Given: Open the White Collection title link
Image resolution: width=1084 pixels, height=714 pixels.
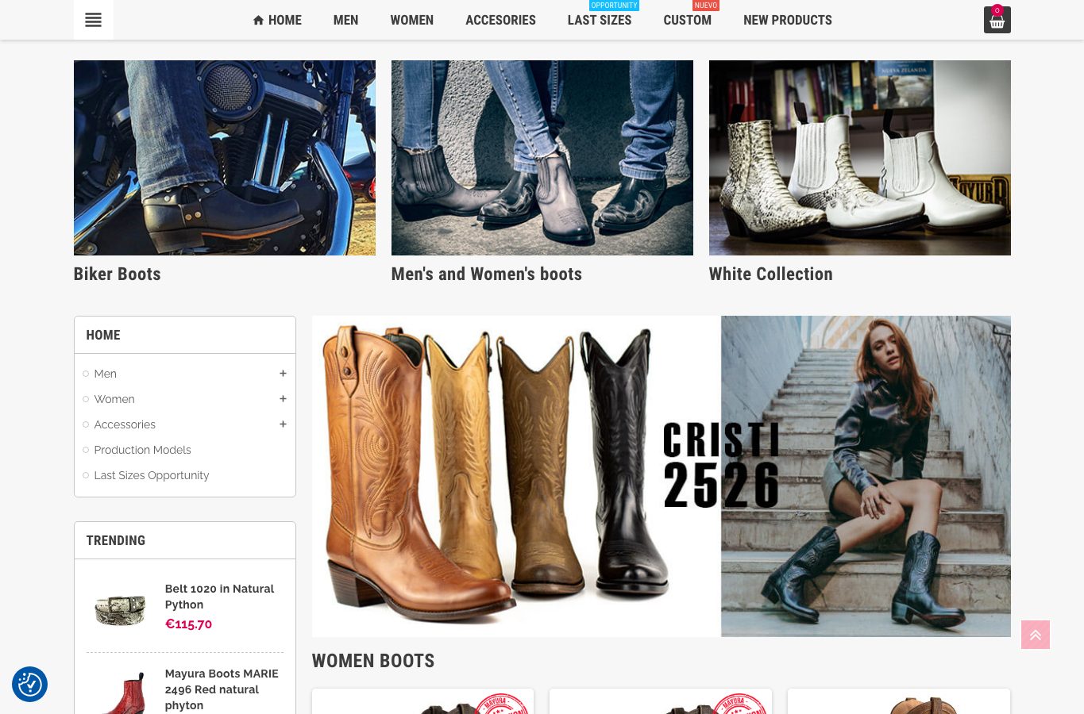Looking at the screenshot, I should [770, 274].
